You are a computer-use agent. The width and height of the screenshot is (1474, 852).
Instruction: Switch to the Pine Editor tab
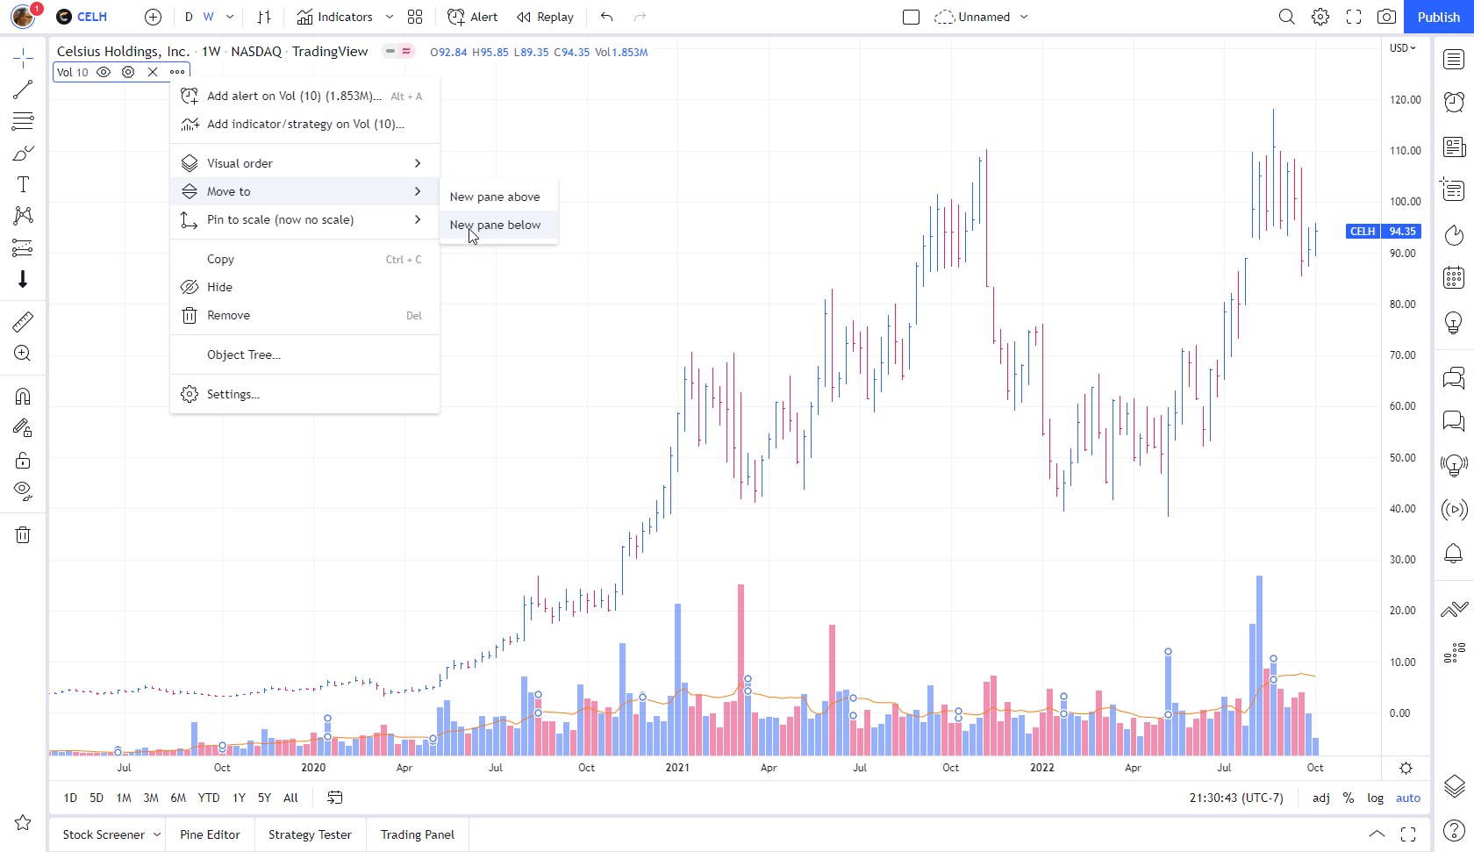coord(210,834)
